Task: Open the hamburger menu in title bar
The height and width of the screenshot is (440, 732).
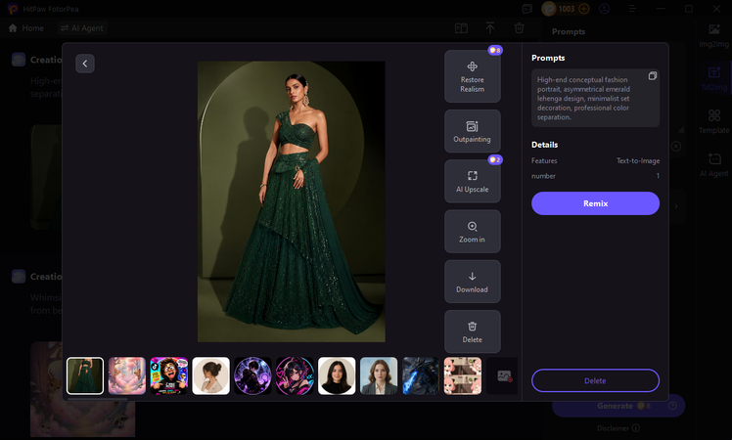Action: coord(632,9)
